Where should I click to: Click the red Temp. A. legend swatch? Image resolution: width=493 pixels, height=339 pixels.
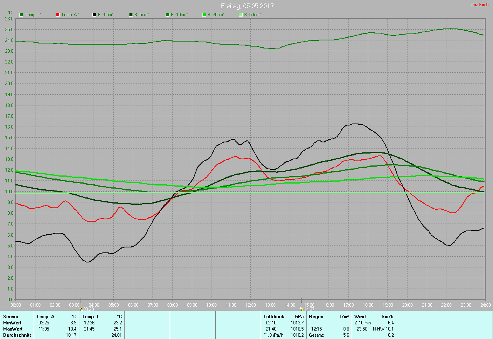[x=58, y=15]
